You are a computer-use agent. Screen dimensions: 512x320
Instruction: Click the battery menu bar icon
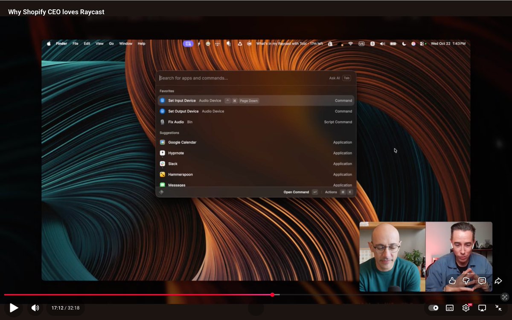coord(393,43)
